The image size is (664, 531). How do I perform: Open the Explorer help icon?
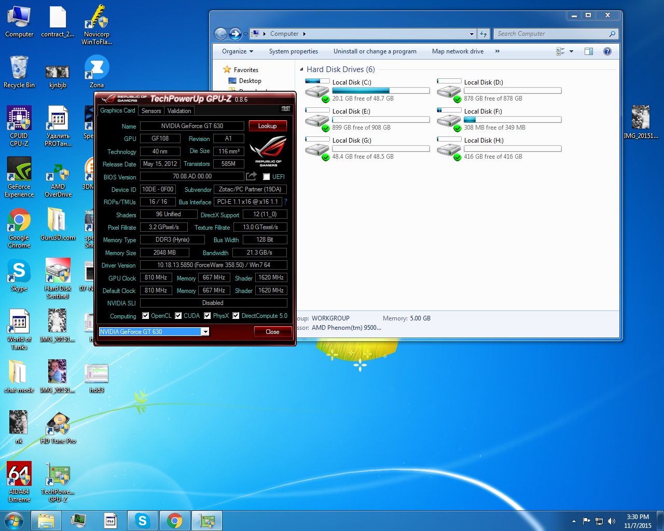(607, 51)
